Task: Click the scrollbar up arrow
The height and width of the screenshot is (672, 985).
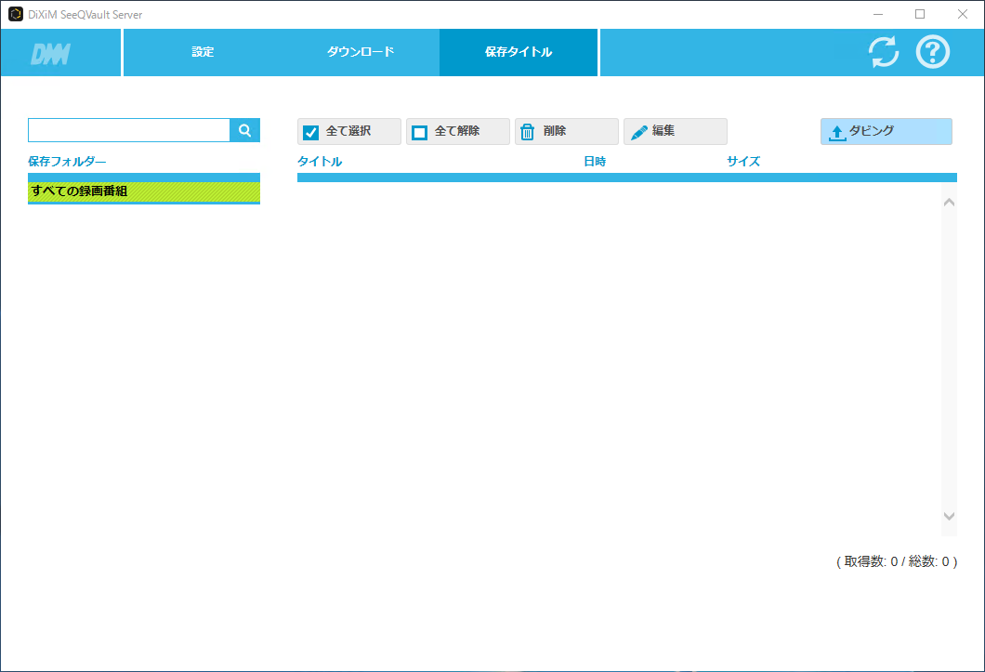Action: pos(949,201)
